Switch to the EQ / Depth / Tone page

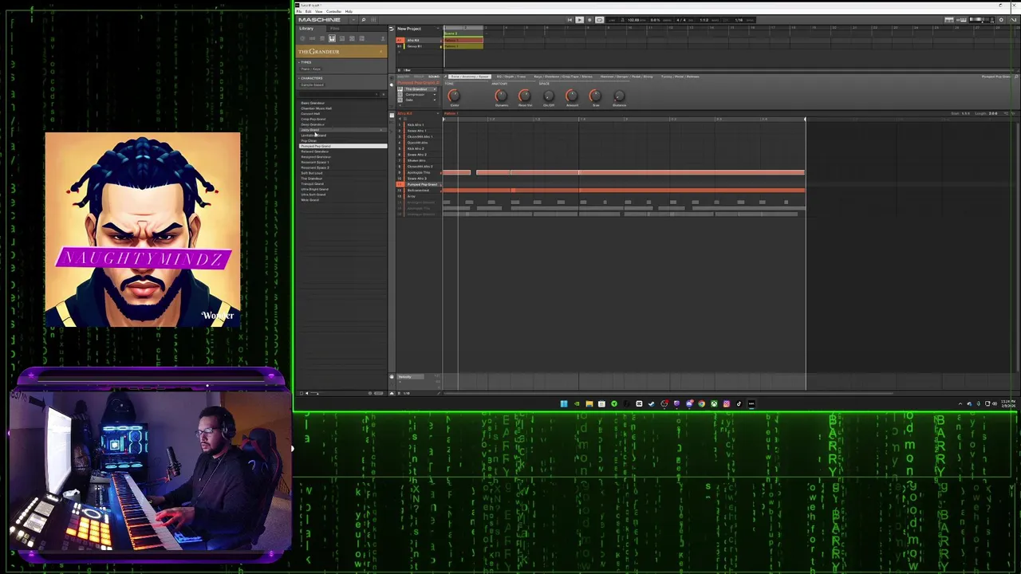(x=510, y=77)
